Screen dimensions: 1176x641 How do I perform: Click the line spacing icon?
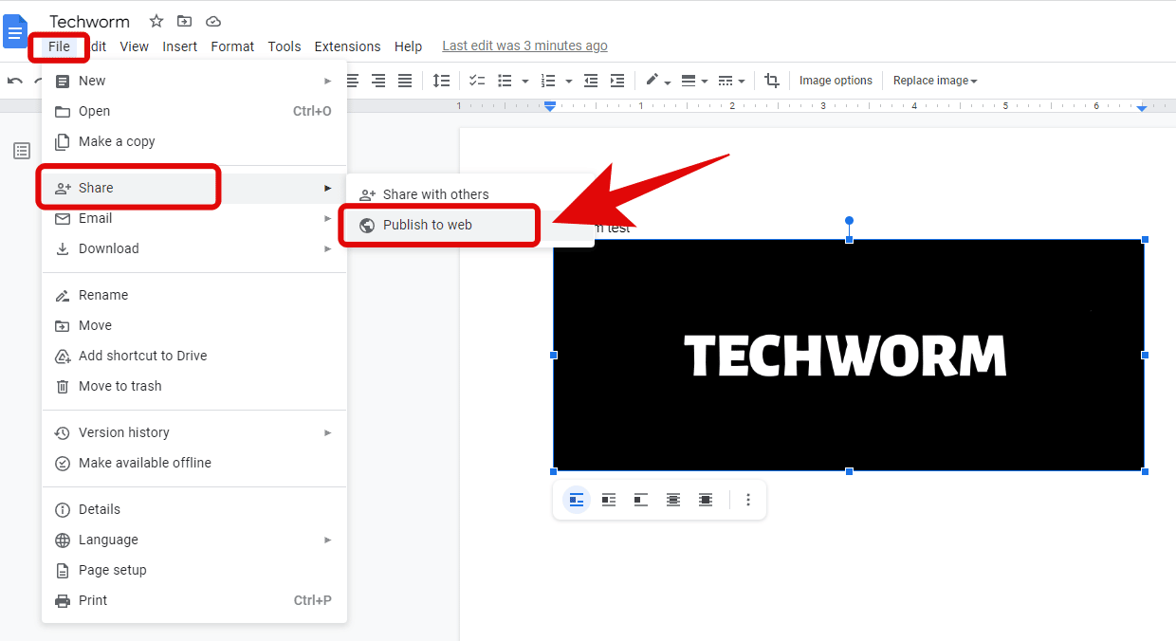[441, 81]
